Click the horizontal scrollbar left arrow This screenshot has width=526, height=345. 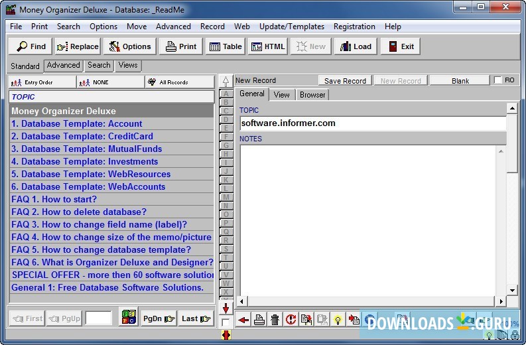242,301
